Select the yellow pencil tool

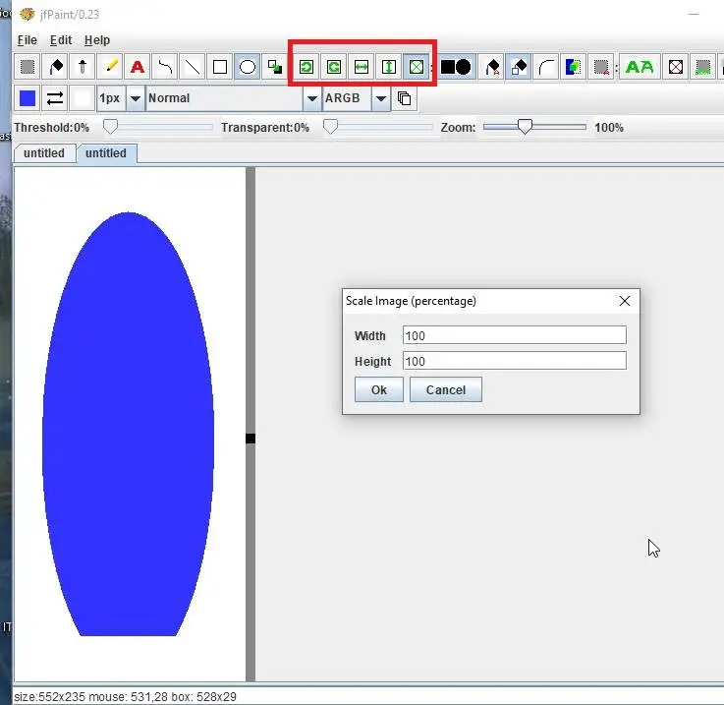(110, 67)
